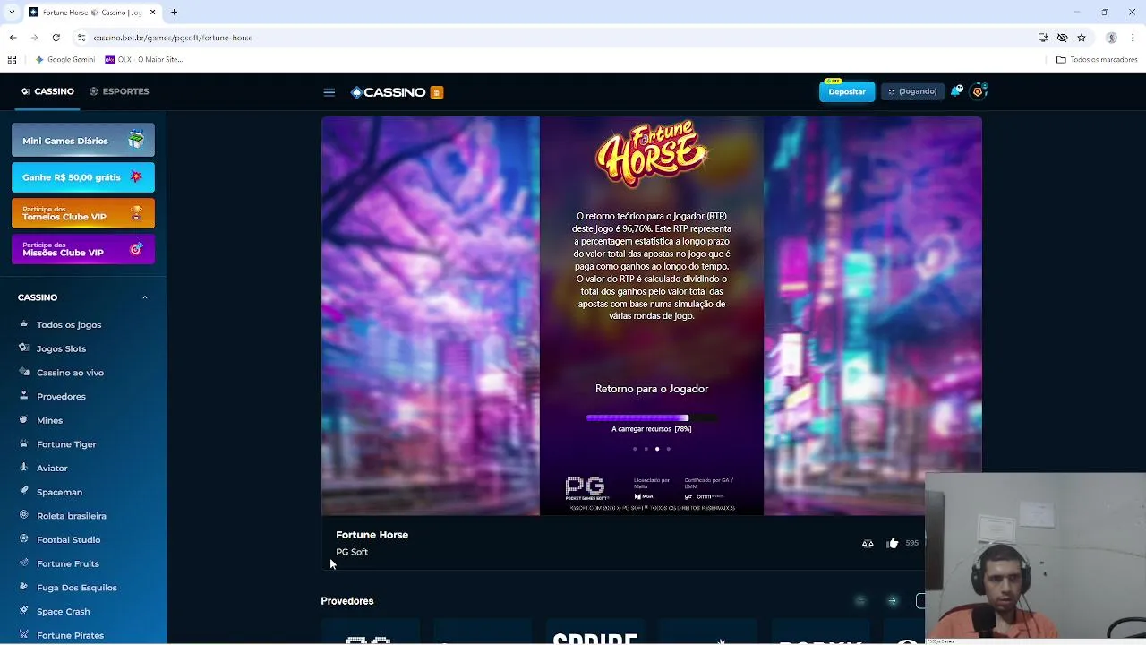Open Fuga Dos Esquilos in the sidebar
Screen dimensions: 1146x645
click(77, 587)
